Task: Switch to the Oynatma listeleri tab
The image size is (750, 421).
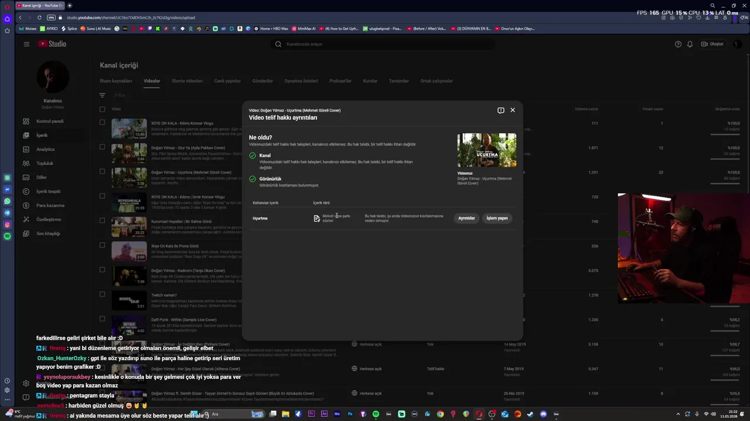Action: coord(301,81)
